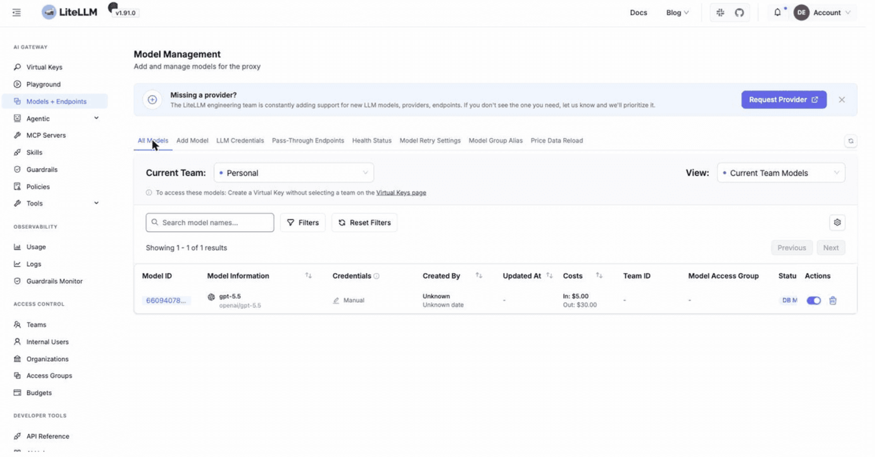Click the Next page button
The width and height of the screenshot is (875, 457).
pyautogui.click(x=831, y=248)
